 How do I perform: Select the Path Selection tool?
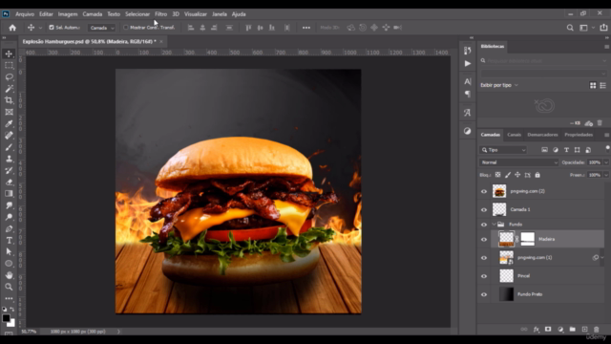[9, 252]
